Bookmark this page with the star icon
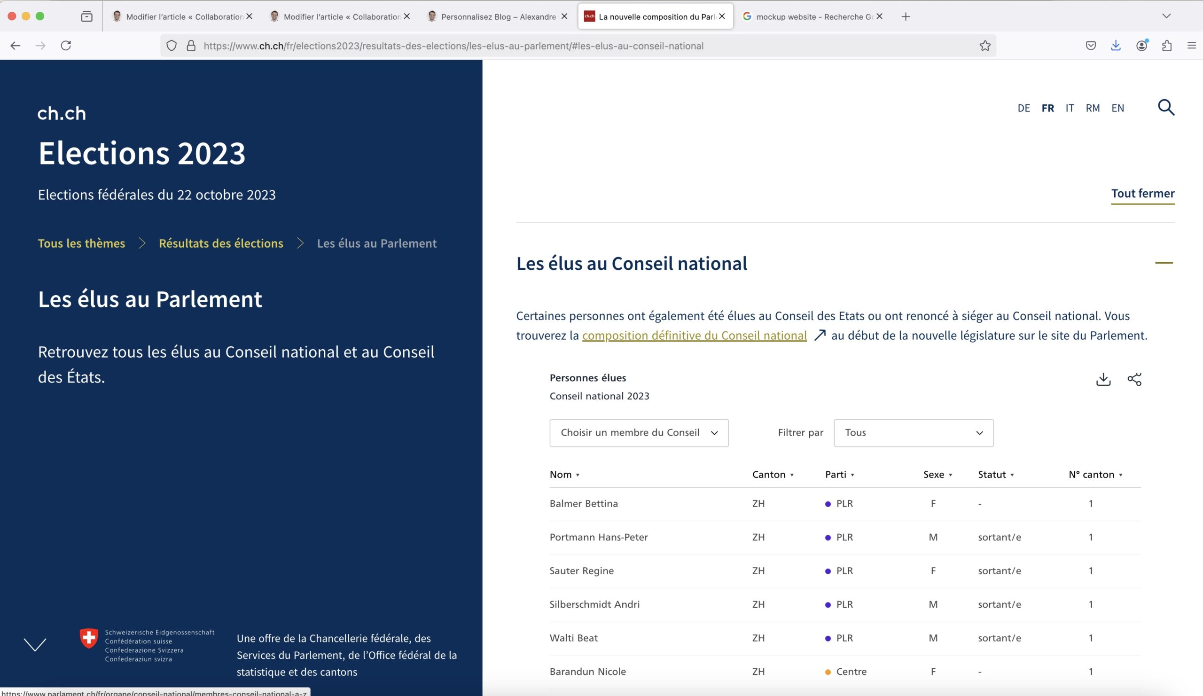Screen dimensions: 1203x696 pyautogui.click(x=985, y=46)
